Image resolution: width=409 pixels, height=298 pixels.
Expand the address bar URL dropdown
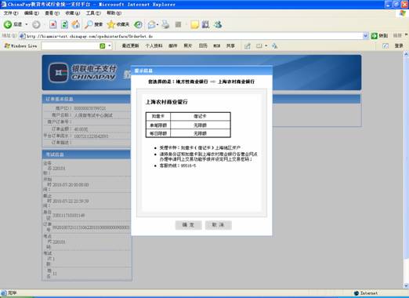(366, 36)
